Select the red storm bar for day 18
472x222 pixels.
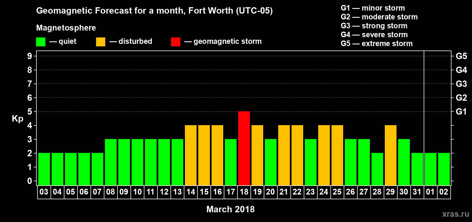[244, 148]
